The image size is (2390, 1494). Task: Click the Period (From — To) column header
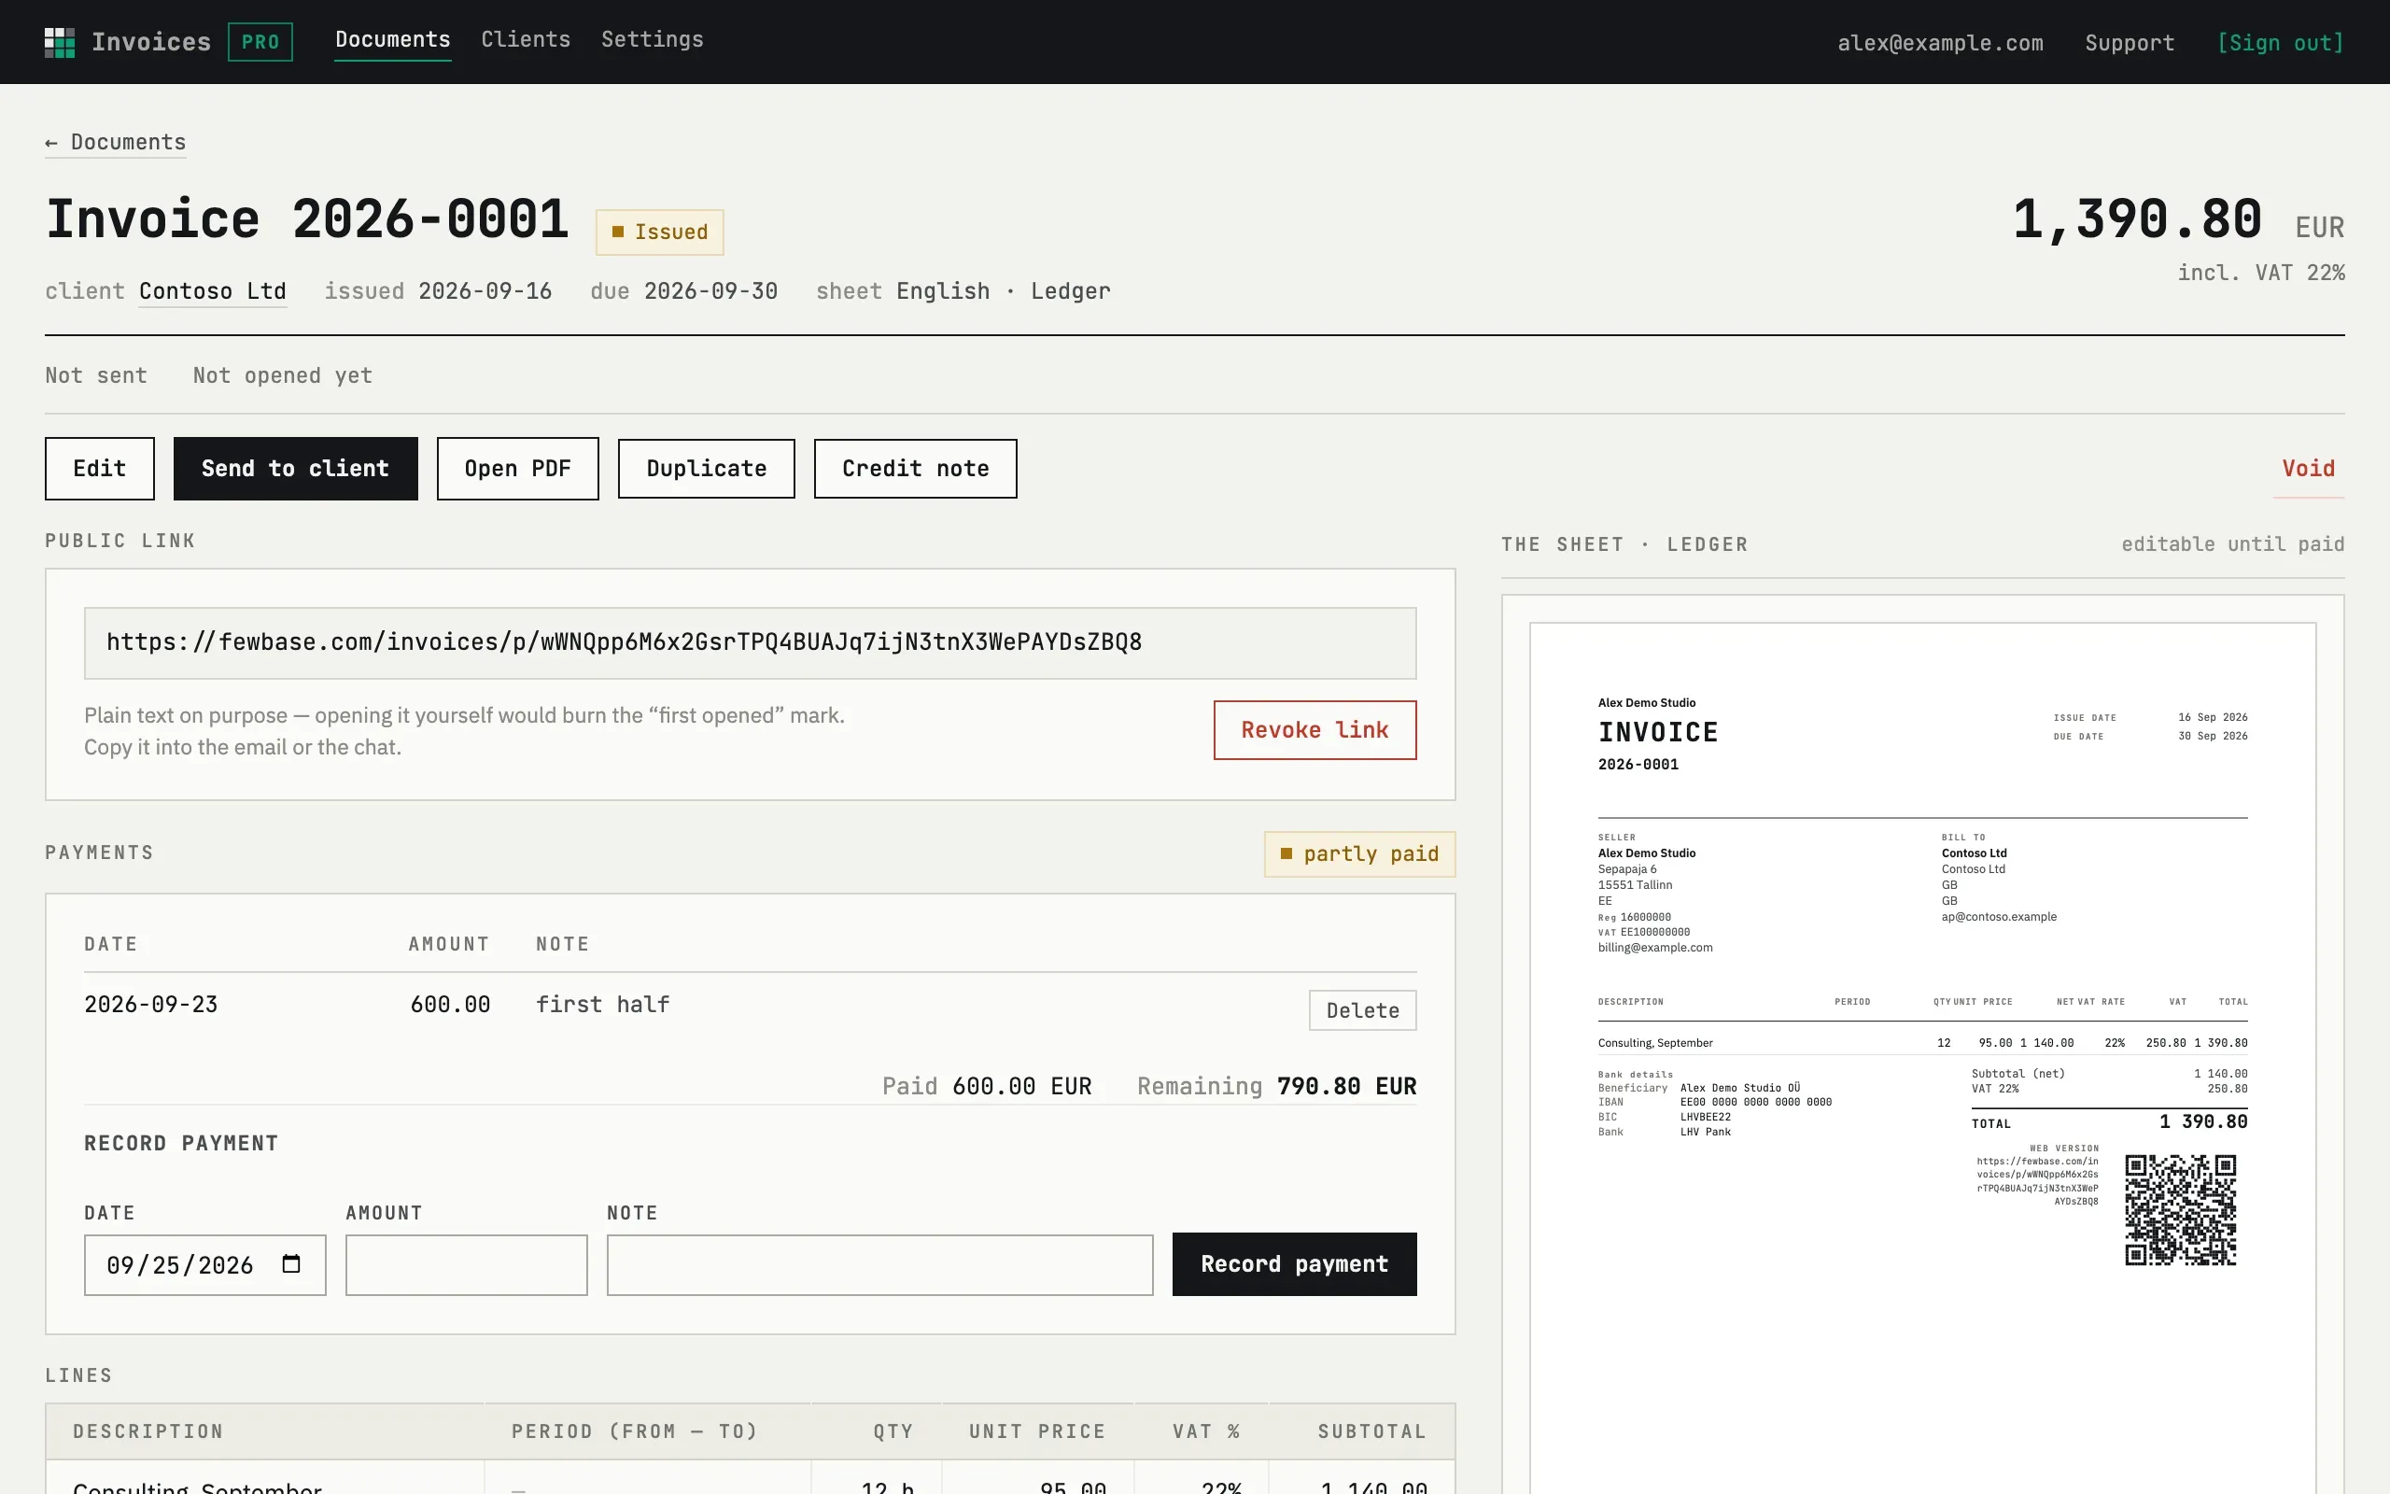[x=634, y=1431]
